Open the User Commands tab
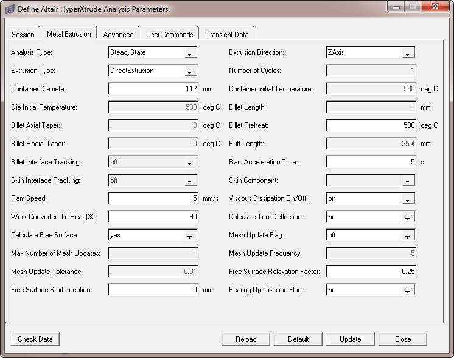454x358 pixels. 169,35
